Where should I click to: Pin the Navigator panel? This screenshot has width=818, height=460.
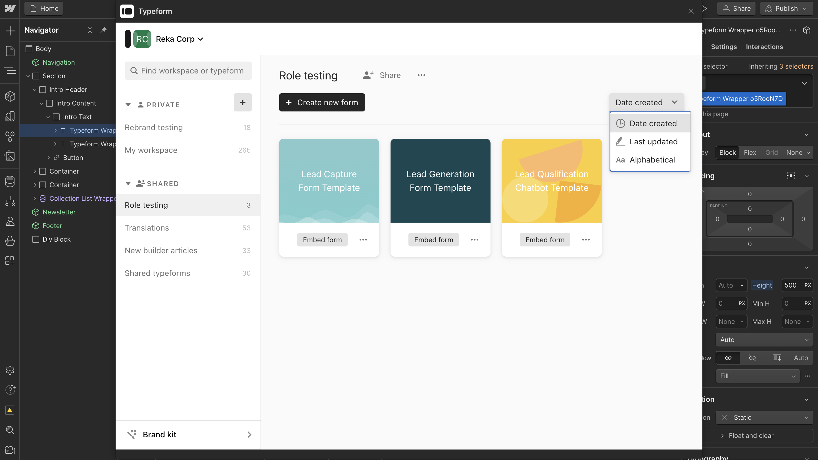103,30
